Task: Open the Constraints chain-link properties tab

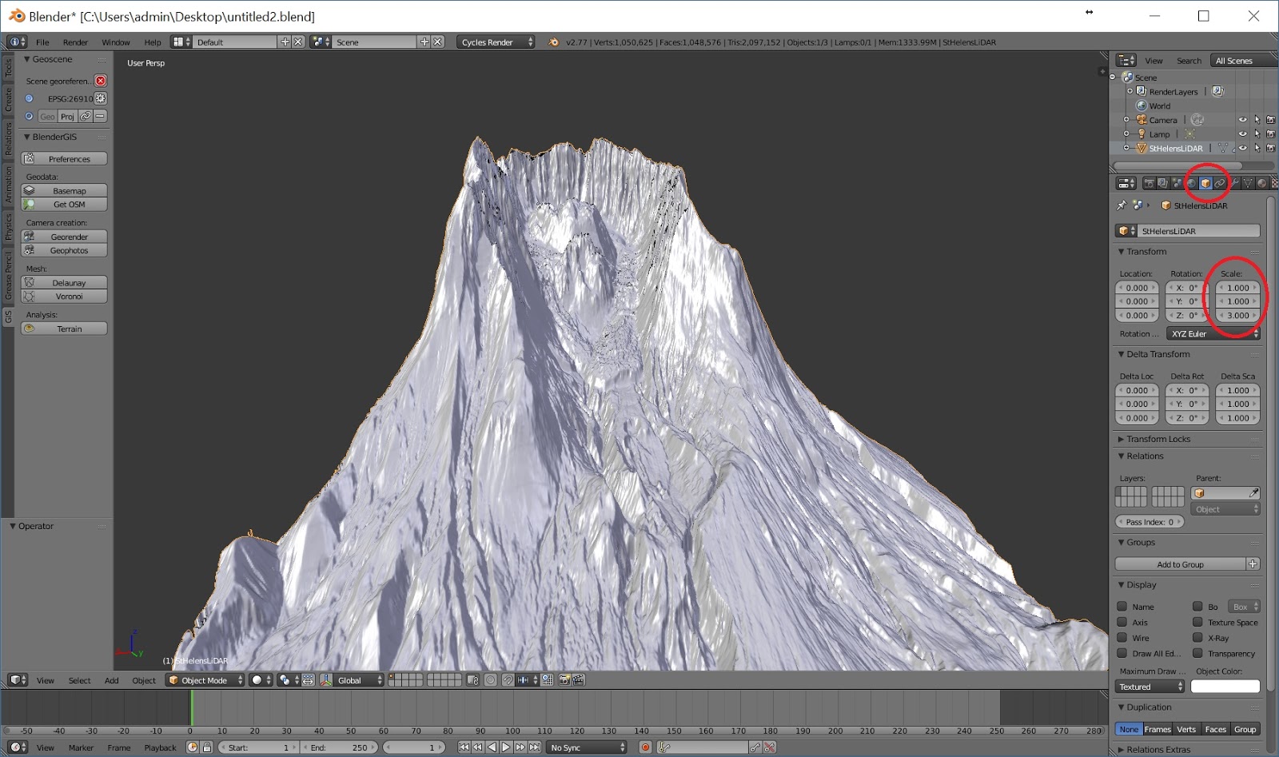Action: [x=1220, y=183]
